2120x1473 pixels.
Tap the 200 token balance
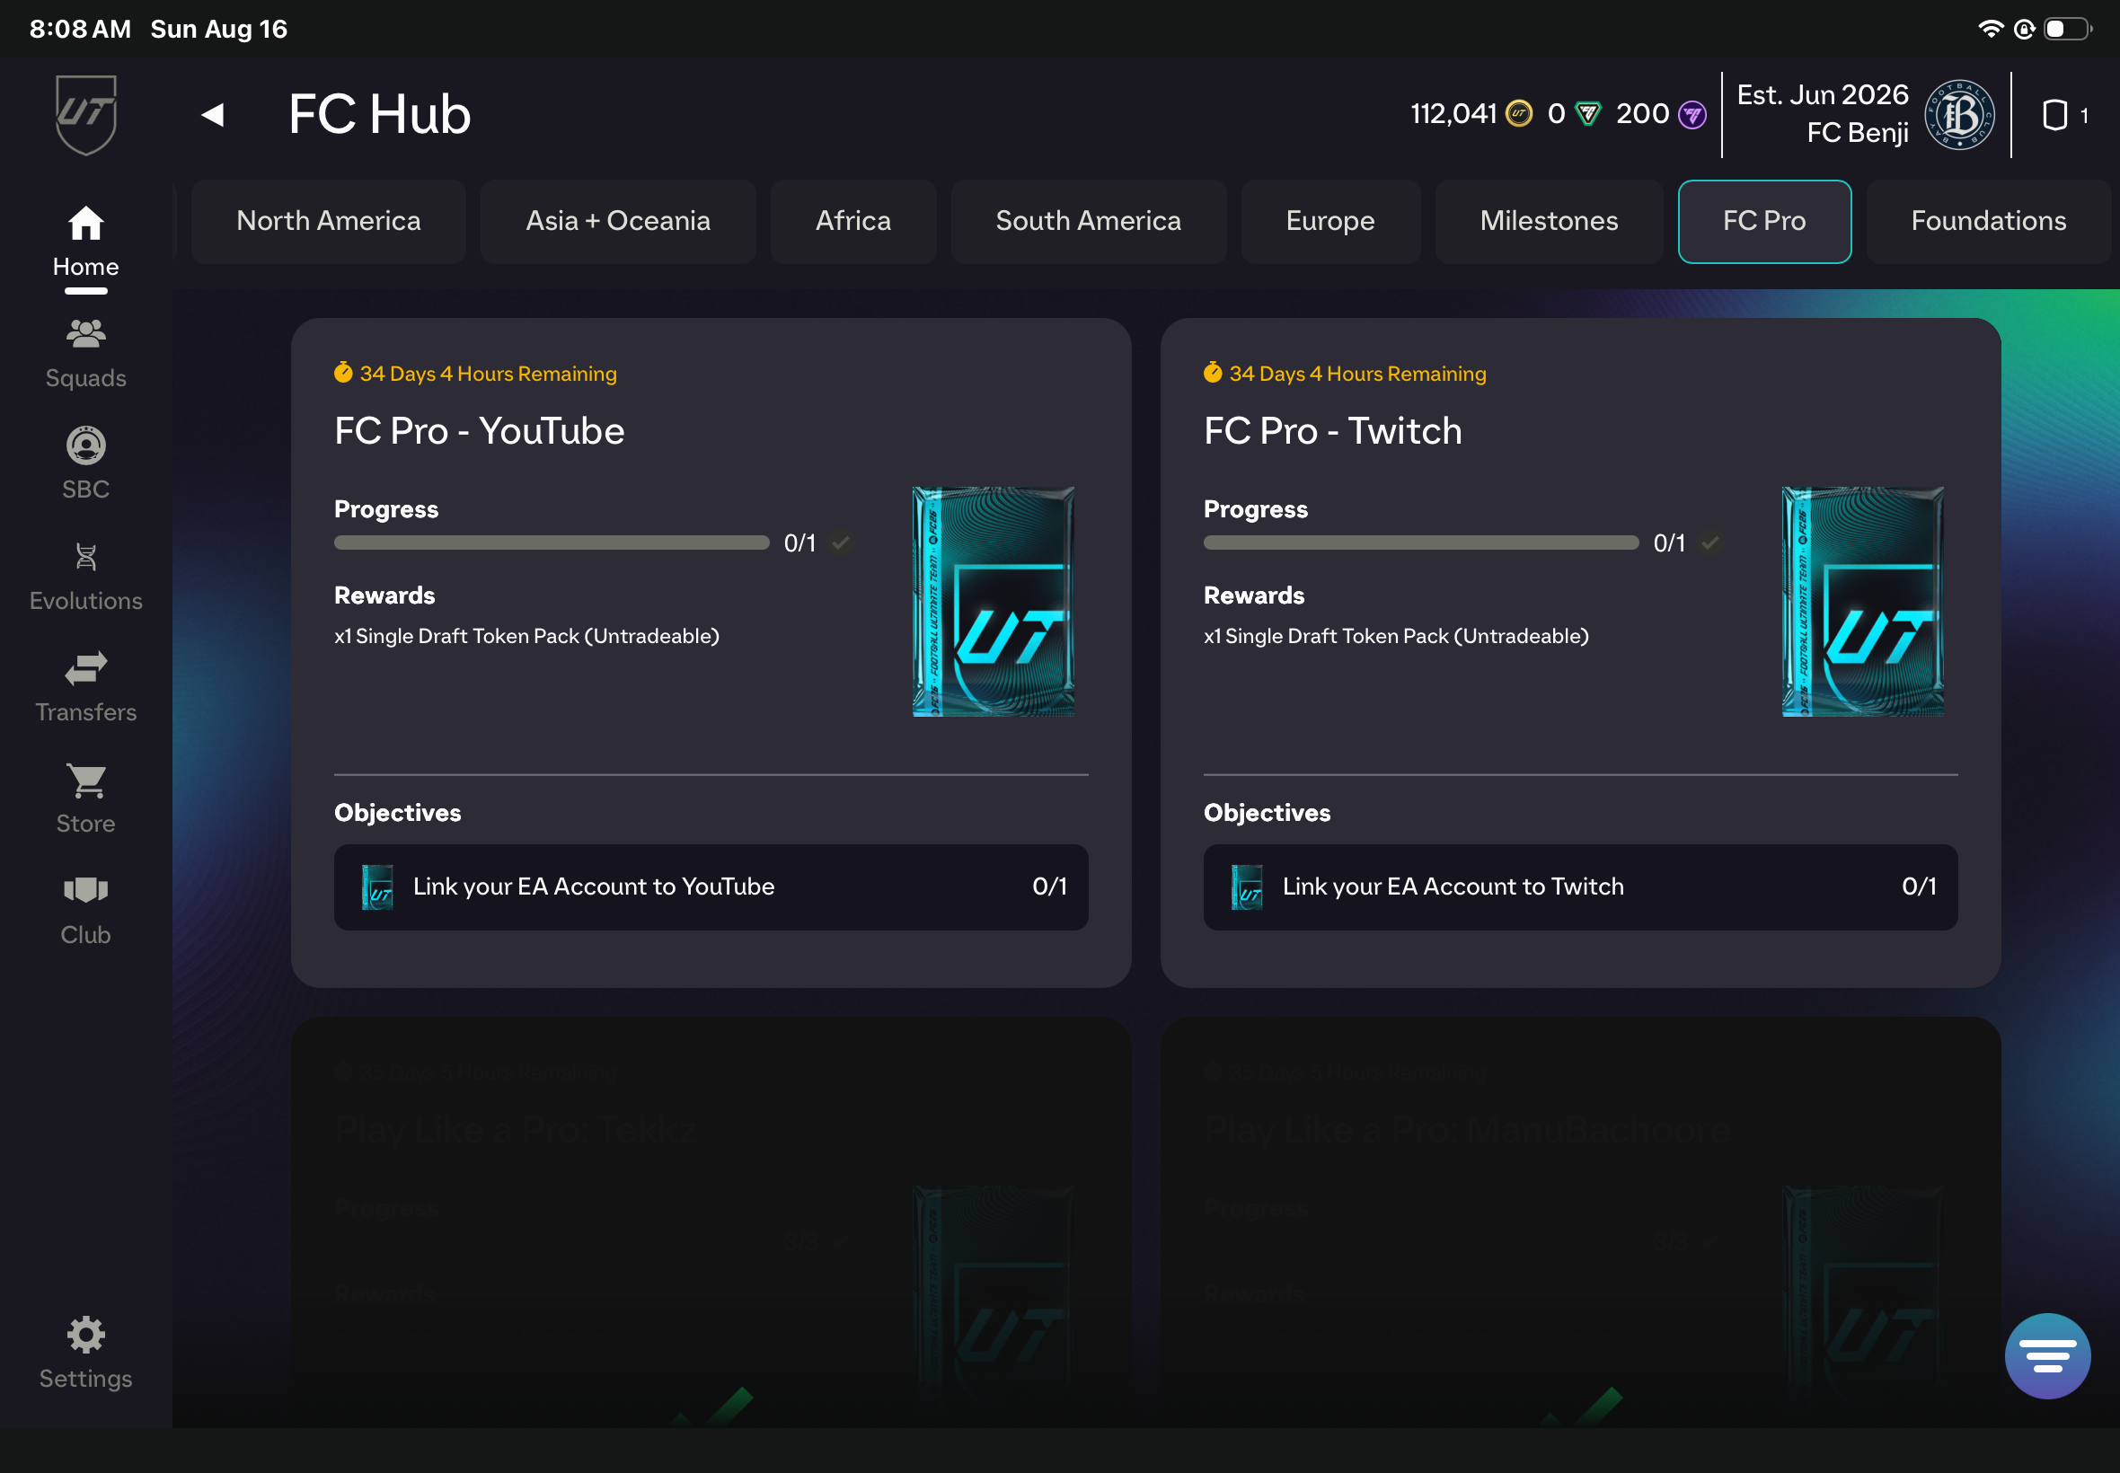point(1643,113)
